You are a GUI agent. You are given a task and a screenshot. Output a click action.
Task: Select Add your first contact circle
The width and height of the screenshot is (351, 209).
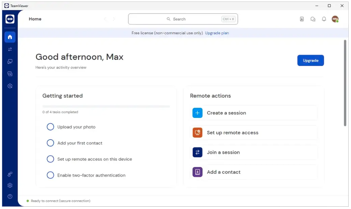pyautogui.click(x=50, y=143)
